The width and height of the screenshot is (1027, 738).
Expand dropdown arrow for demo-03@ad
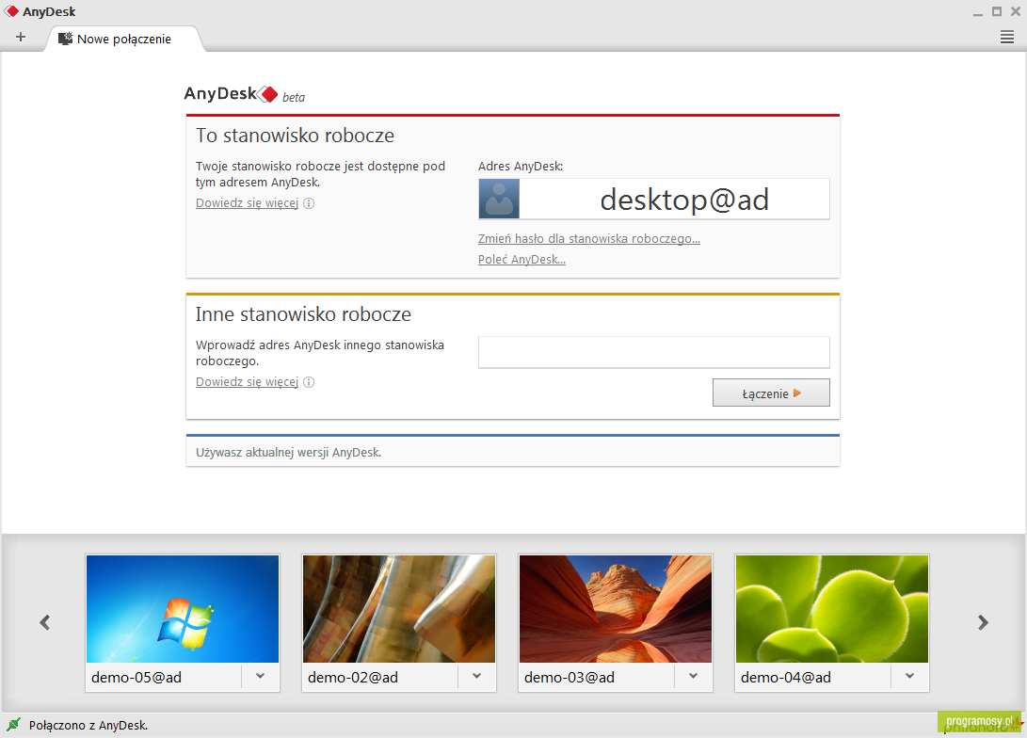click(693, 677)
